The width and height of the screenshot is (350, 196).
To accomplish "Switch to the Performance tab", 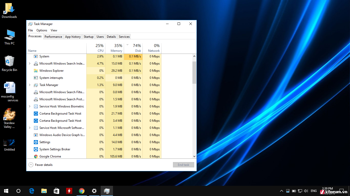I will [x=53, y=37].
